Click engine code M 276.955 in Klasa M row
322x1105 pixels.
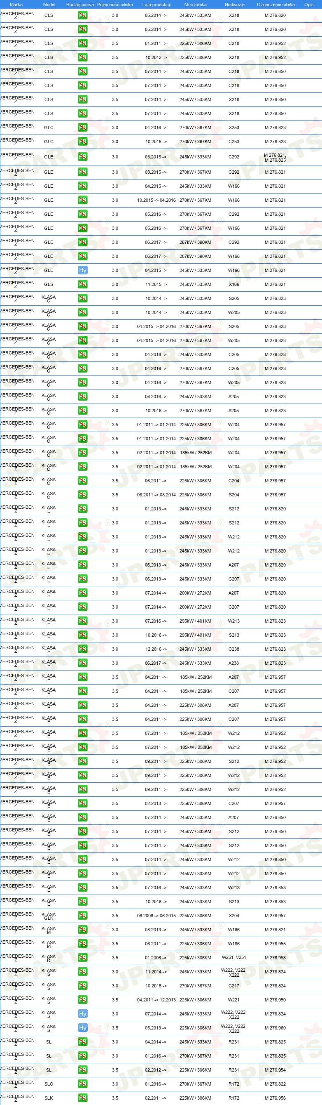[275, 944]
